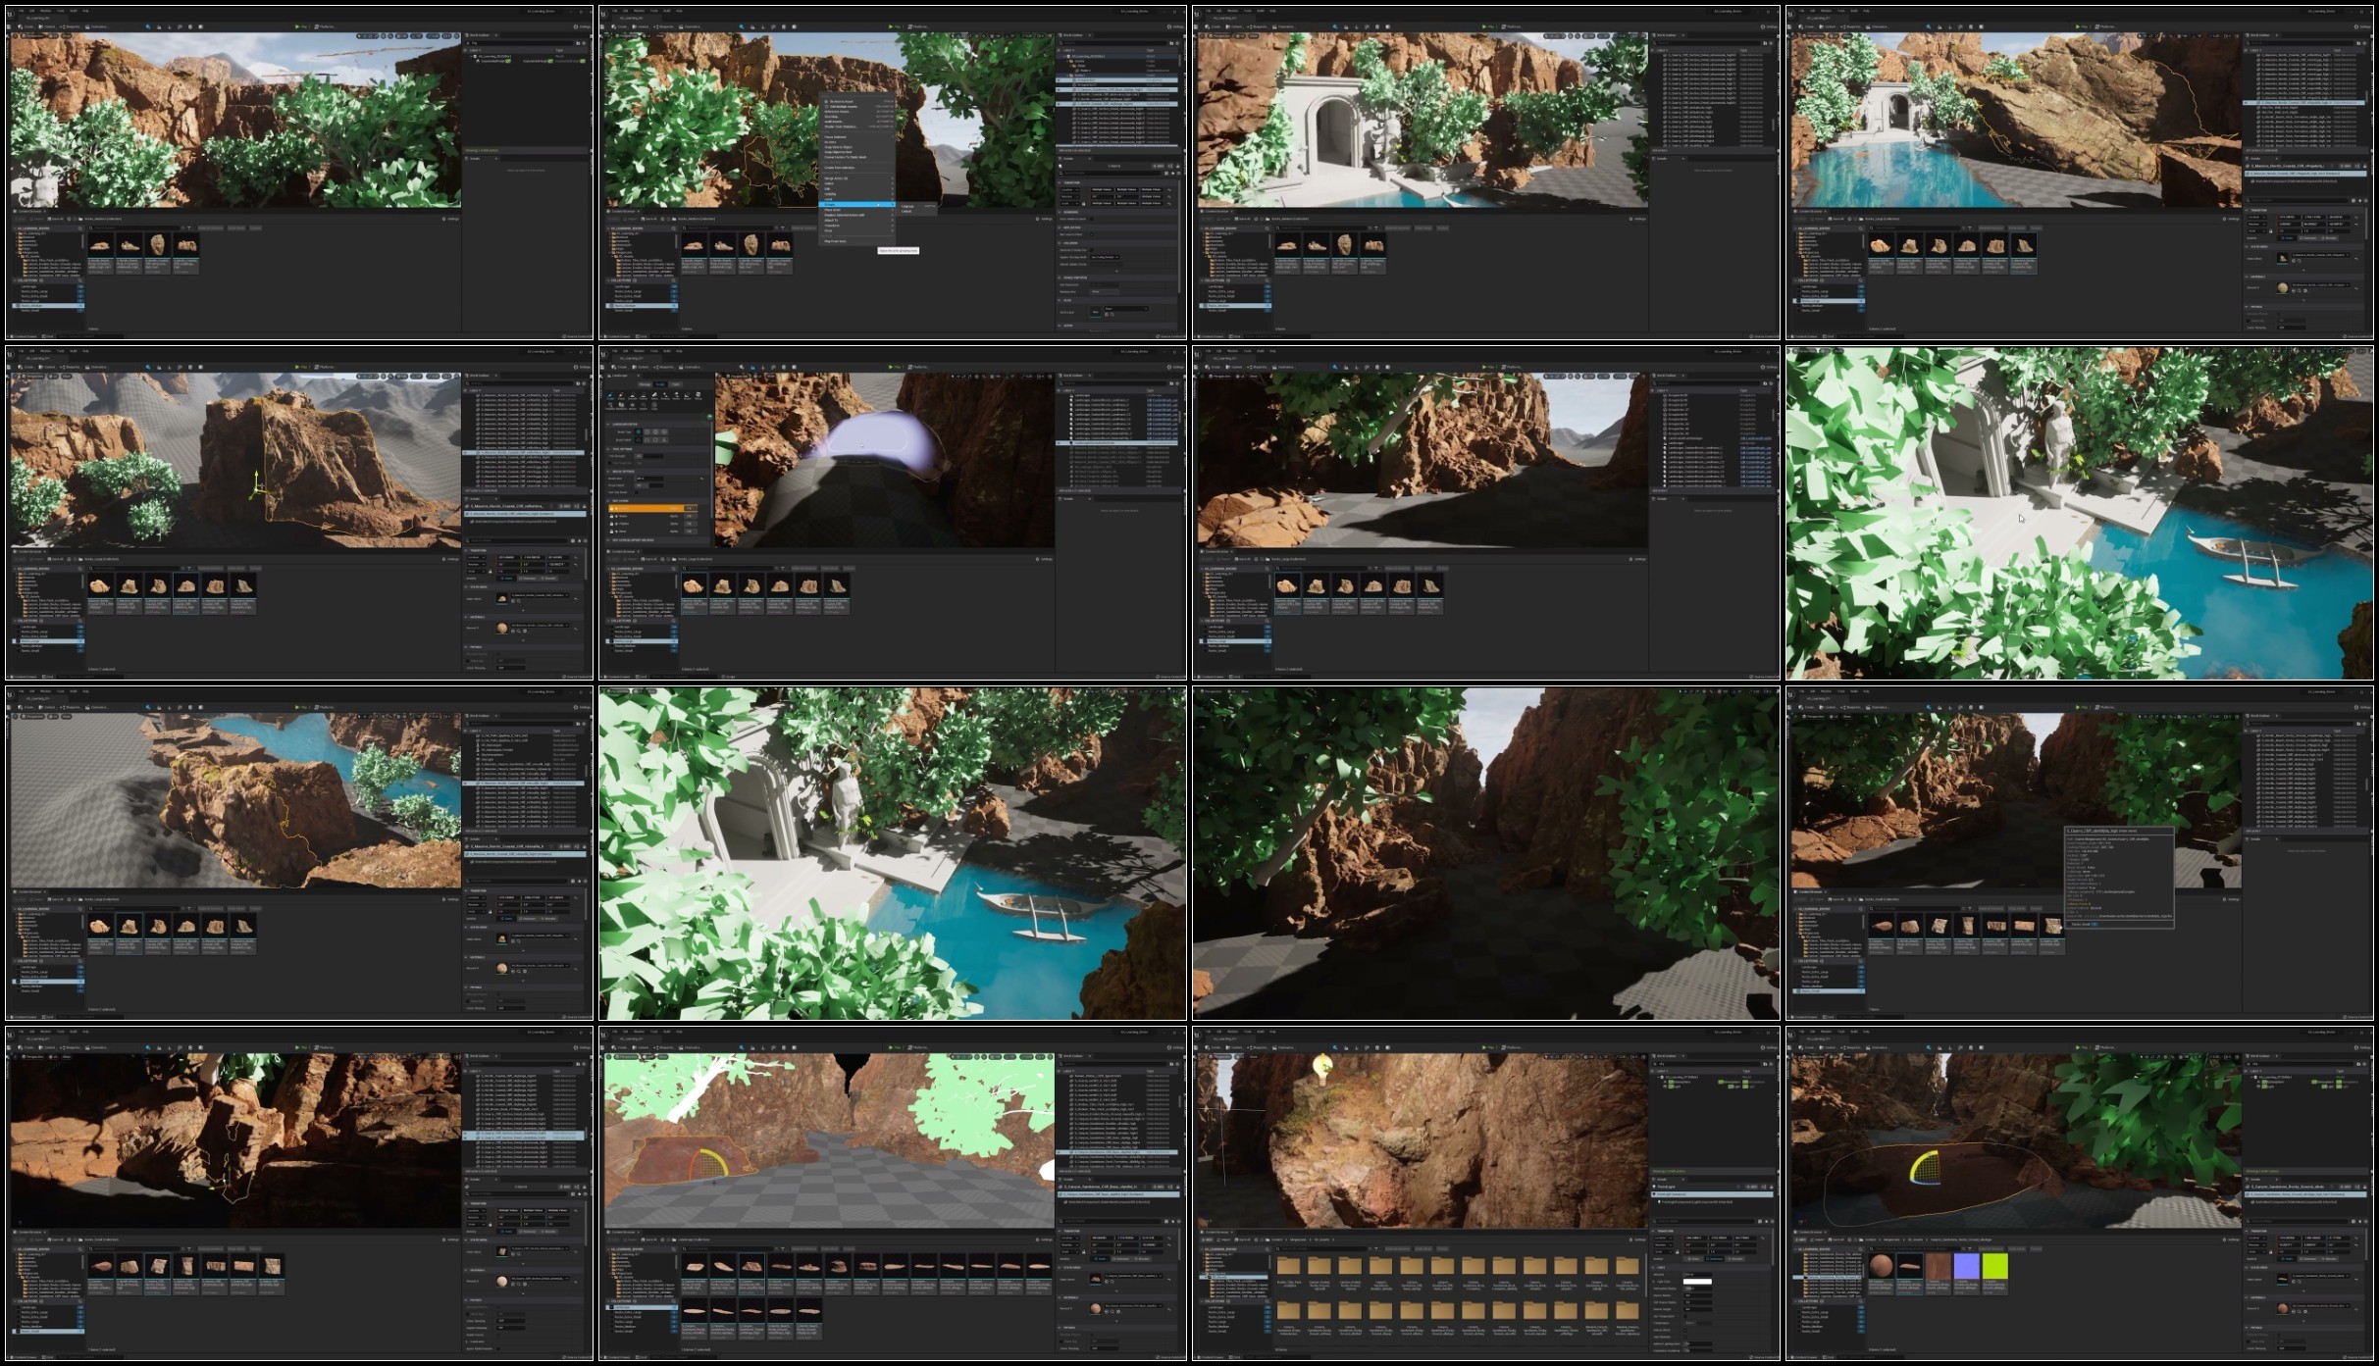Screen dimensions: 2379x1366
Task: Click the yellow grid gizmo in the last frame's viewport
Action: coord(1925,1166)
